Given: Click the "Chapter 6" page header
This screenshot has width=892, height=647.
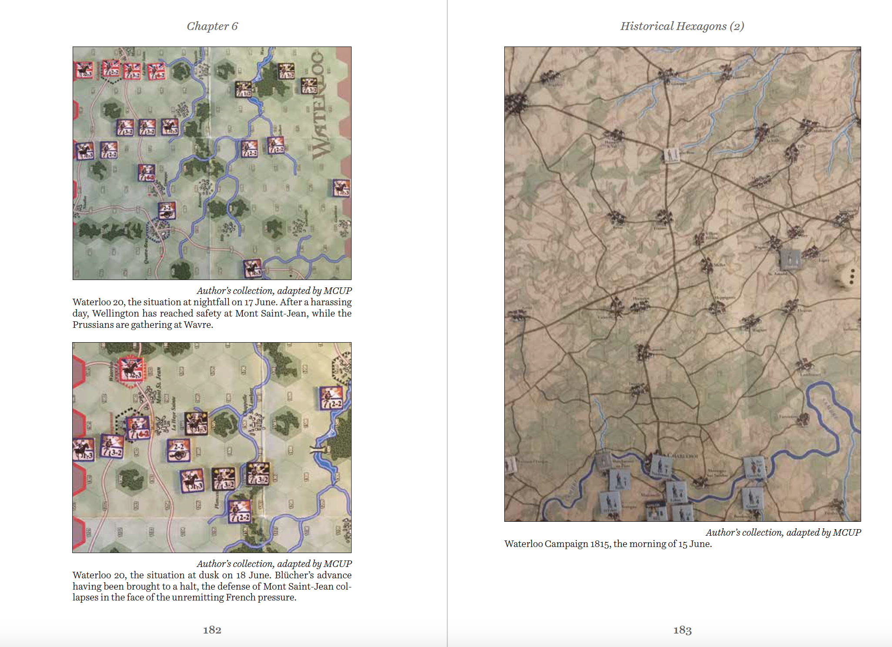Looking at the screenshot, I should [212, 27].
